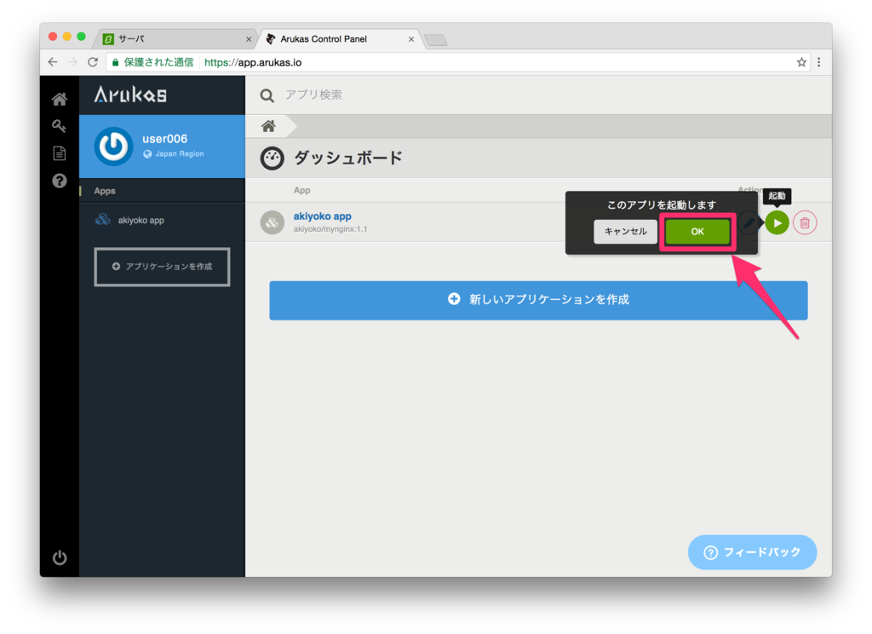This screenshot has width=872, height=634.
Task: Click the power logout icon at sidebar bottom
Action: pyautogui.click(x=60, y=557)
